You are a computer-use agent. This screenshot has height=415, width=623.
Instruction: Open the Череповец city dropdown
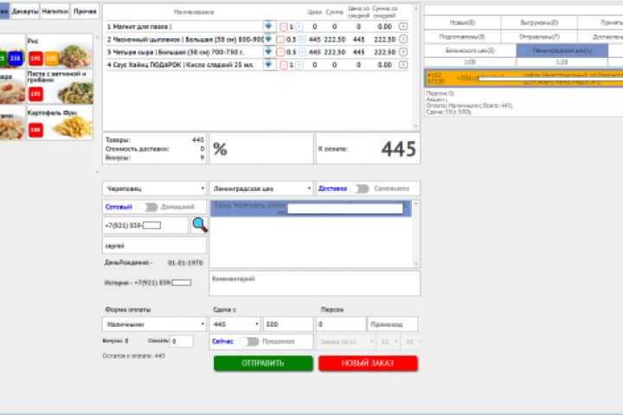click(x=154, y=188)
